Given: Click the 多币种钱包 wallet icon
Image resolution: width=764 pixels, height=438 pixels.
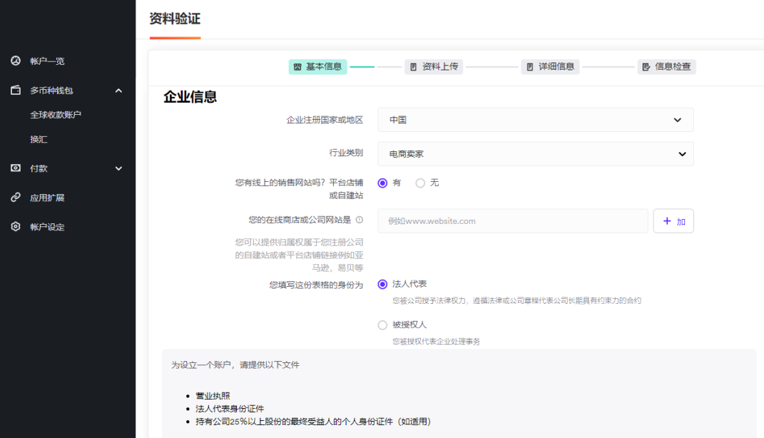Looking at the screenshot, I should [x=15, y=90].
